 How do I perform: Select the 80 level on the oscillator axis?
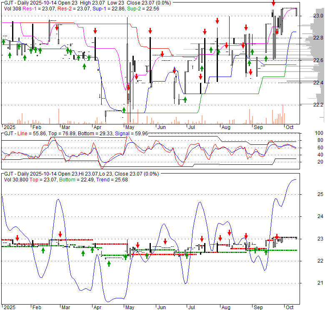[x=318, y=140]
